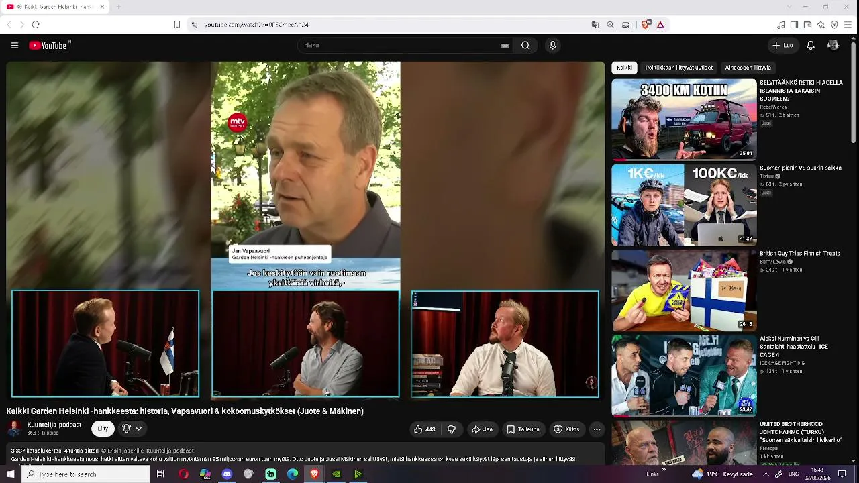
Task: Click the translate page icon in the address bar
Action: pos(595,25)
